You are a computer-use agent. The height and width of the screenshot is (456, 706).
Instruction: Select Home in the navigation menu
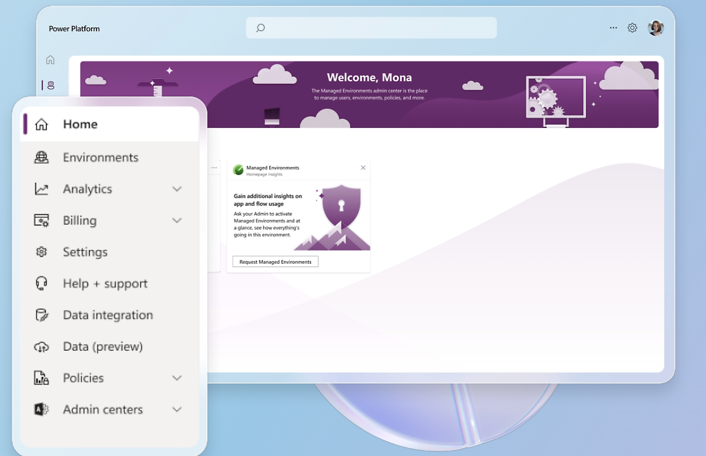(x=109, y=124)
